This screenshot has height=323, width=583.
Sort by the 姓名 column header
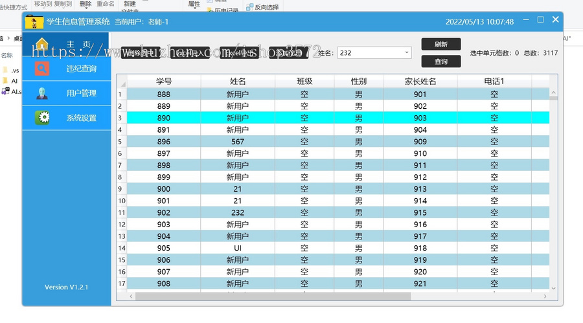(238, 82)
